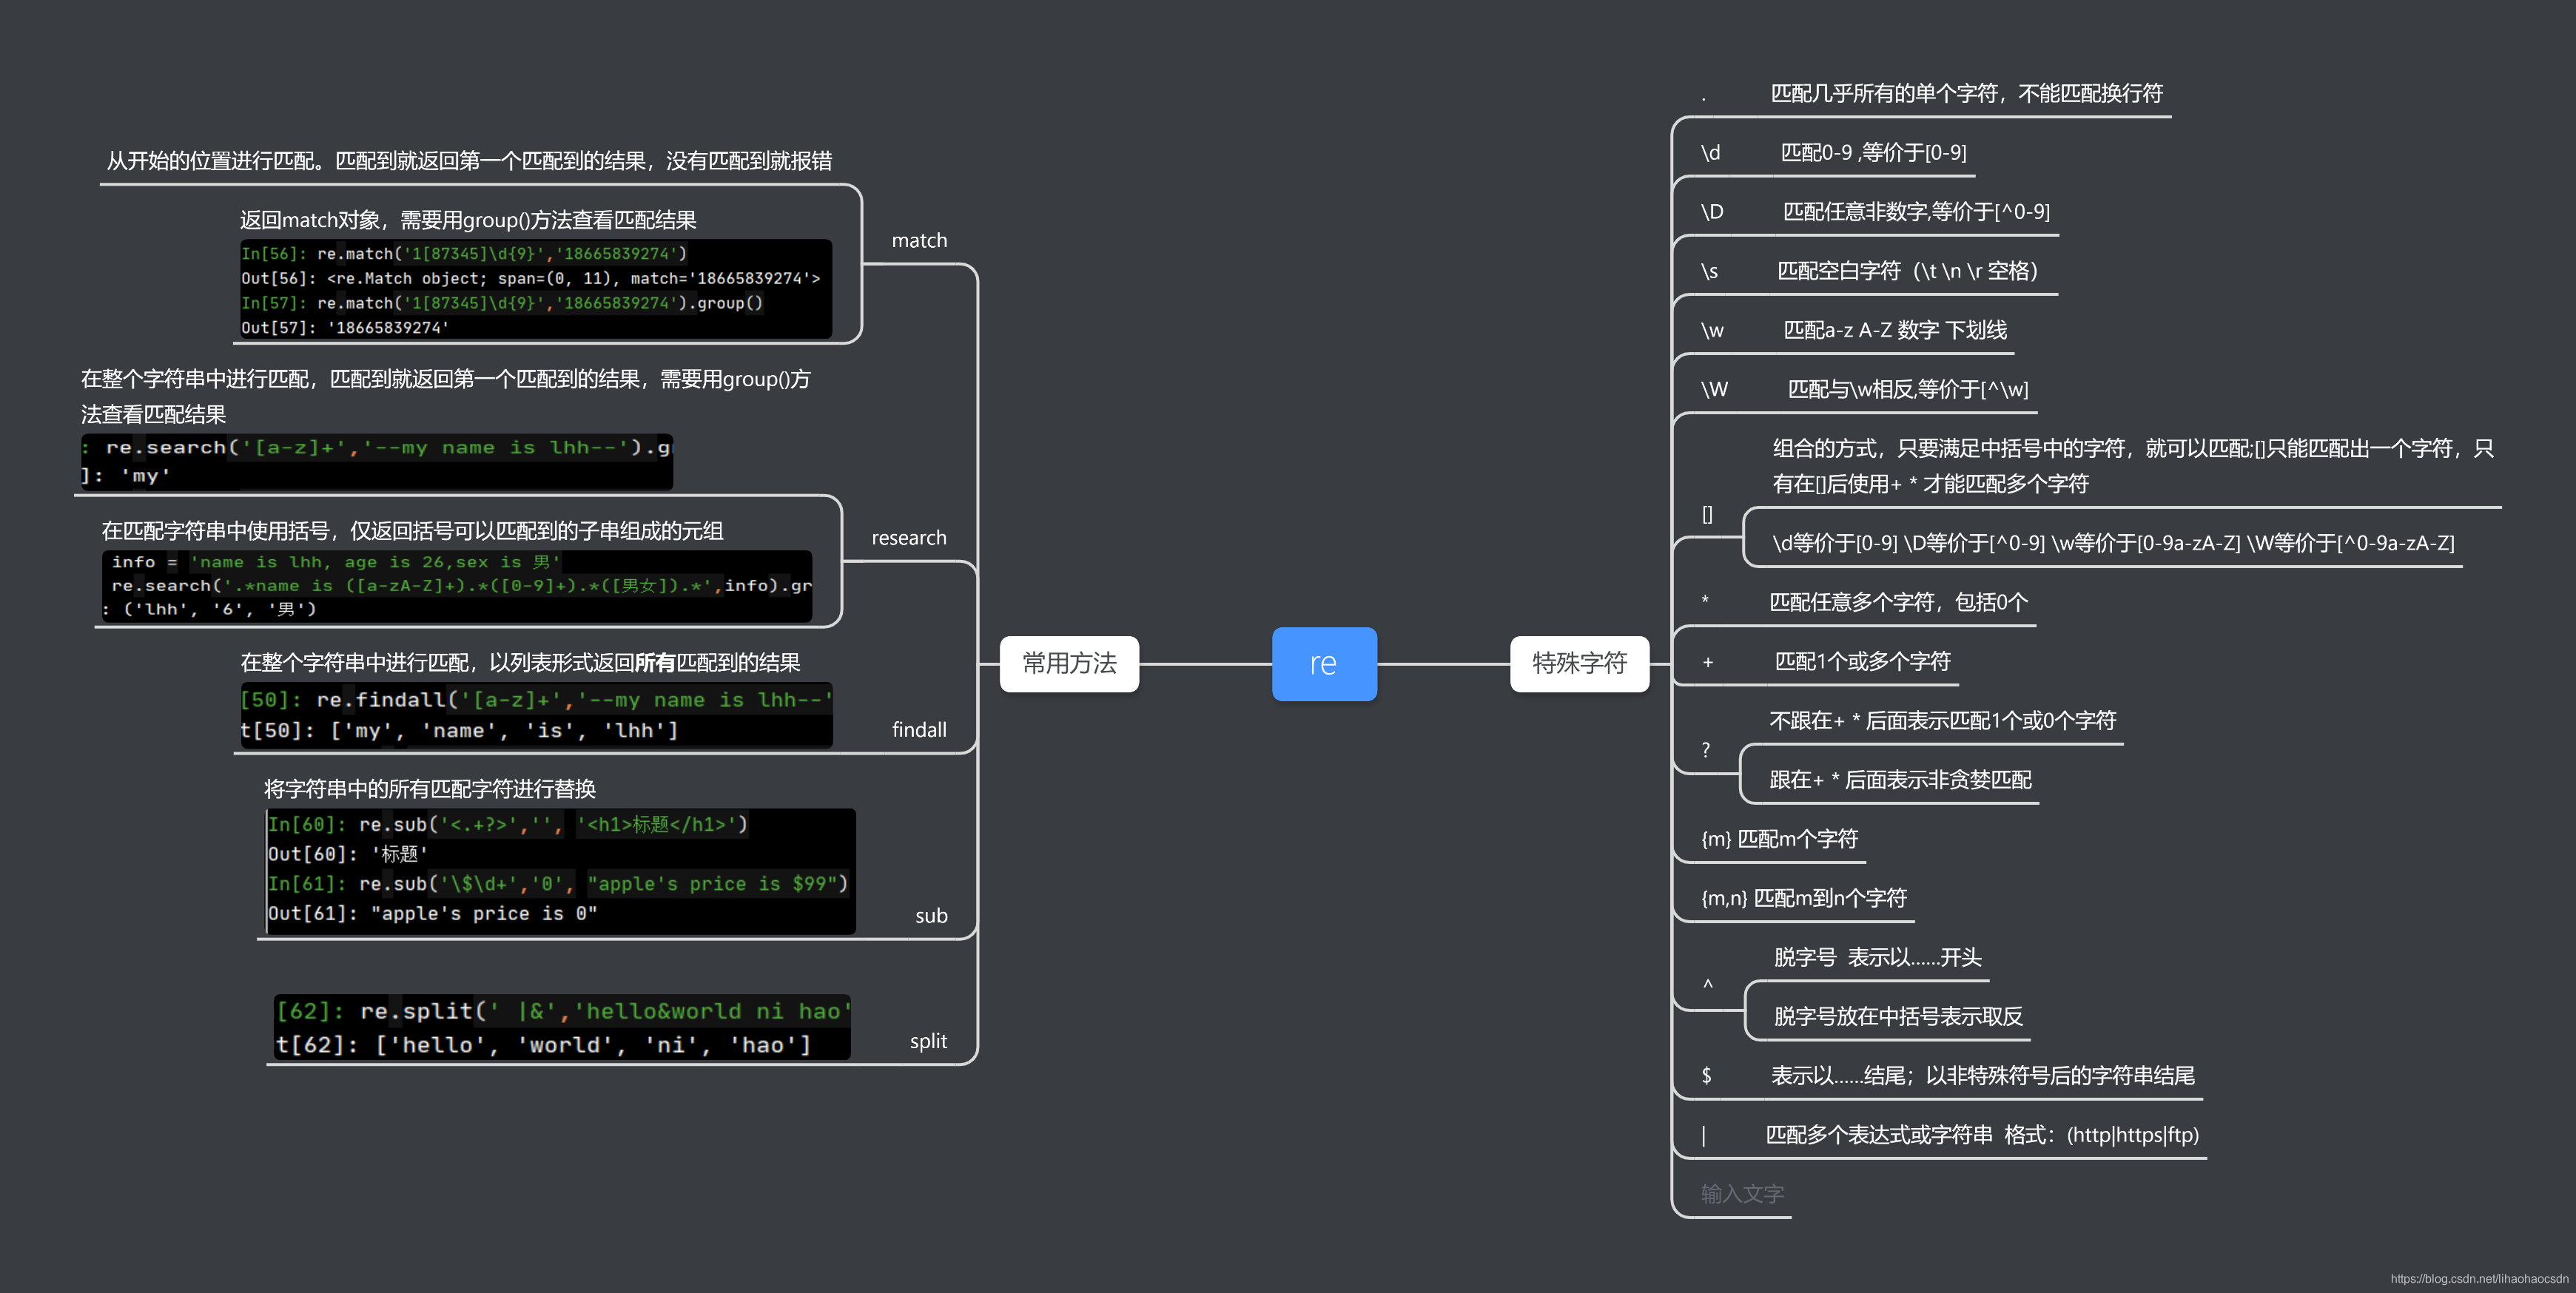Click '匹配任意非数字,等价于[^0-9]' text
Screen dimensions: 2576x1293
[x=1916, y=212]
